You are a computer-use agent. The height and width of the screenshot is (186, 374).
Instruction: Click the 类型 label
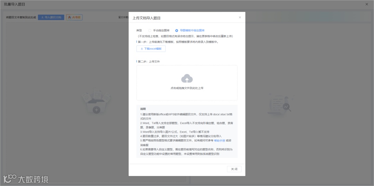click(139, 30)
